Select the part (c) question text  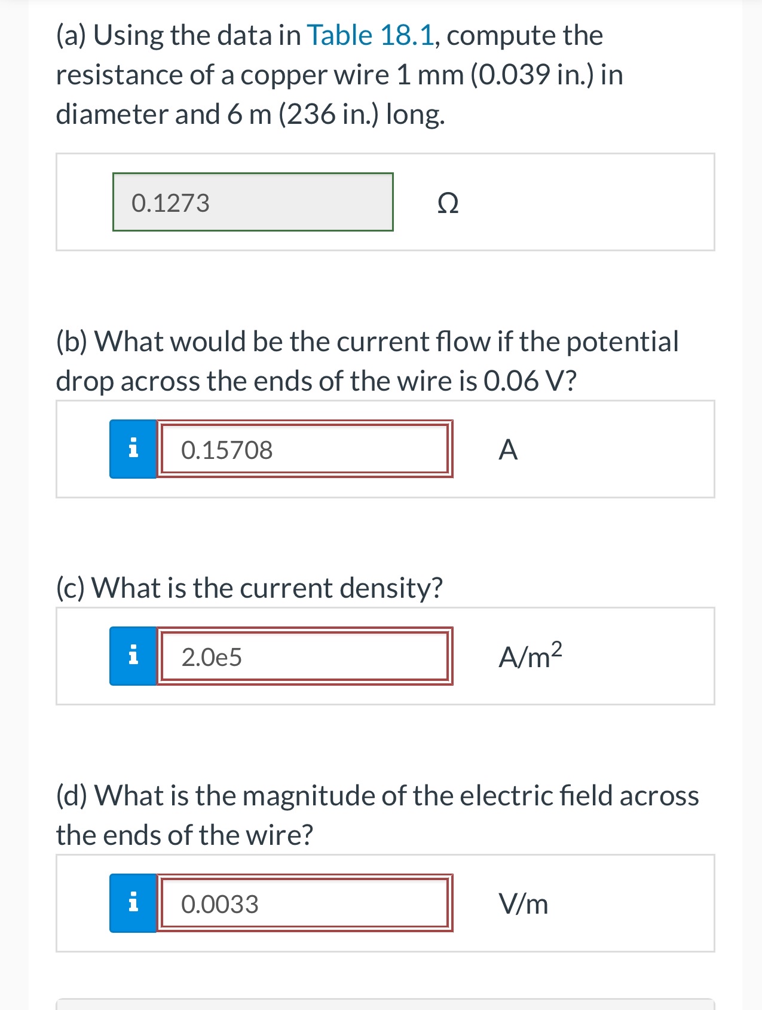tap(249, 587)
